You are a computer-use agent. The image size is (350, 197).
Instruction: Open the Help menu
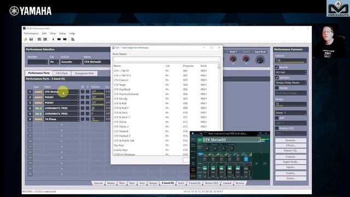72,33
